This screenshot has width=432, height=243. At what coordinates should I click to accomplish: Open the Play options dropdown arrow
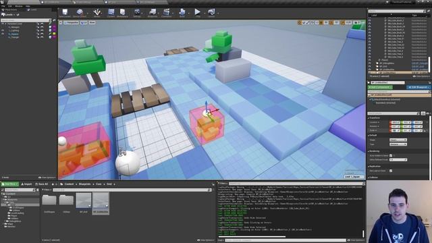tap(205, 13)
